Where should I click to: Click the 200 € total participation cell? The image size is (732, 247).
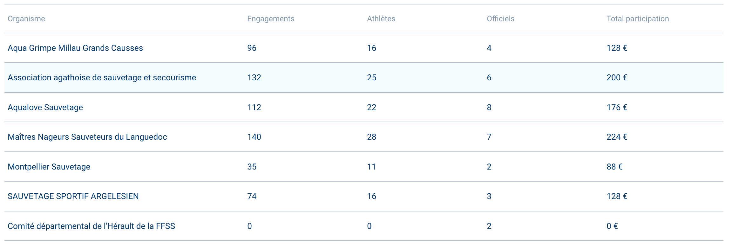click(x=617, y=77)
